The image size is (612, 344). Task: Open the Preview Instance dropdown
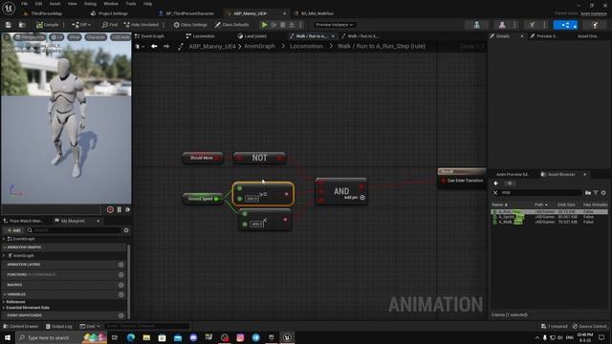[334, 25]
